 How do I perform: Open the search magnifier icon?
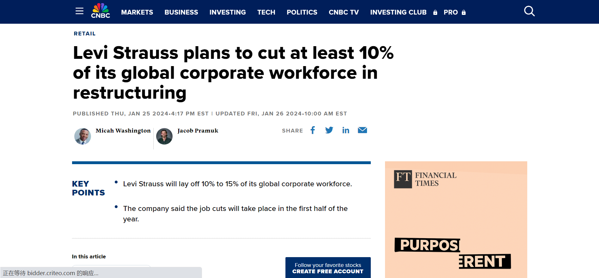[x=529, y=11]
